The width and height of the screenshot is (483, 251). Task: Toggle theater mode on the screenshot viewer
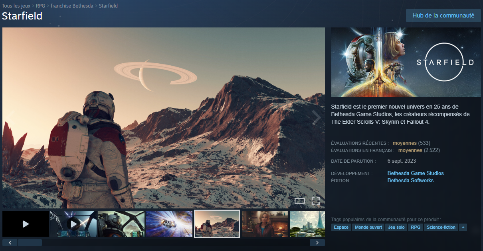(x=299, y=201)
